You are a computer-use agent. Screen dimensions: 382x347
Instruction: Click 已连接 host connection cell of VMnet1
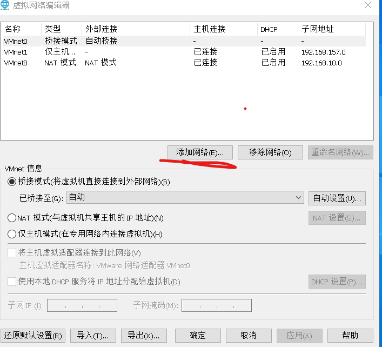(206, 52)
